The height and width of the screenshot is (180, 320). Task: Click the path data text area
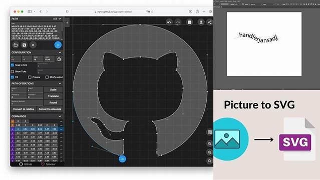coord(36,31)
